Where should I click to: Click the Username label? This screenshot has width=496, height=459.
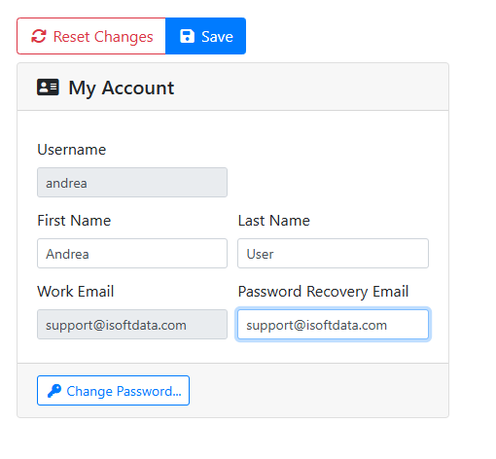(x=72, y=150)
